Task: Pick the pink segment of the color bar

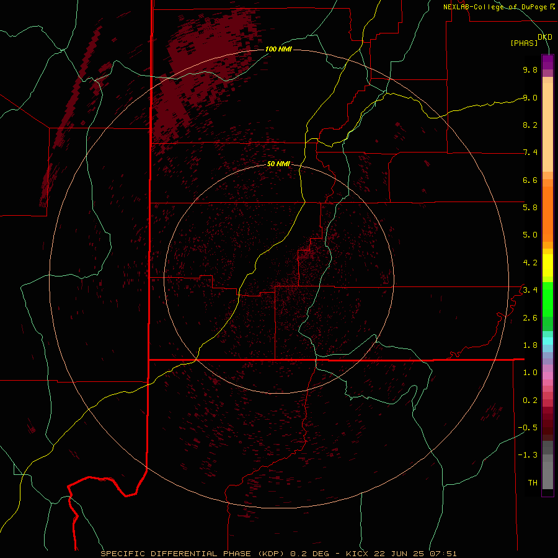Action: pos(547,376)
